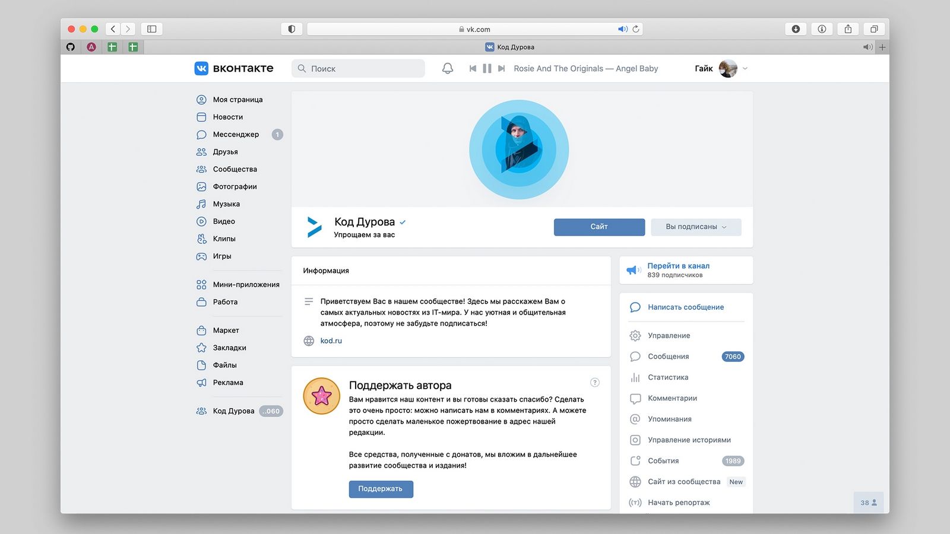This screenshot has width=950, height=534.
Task: Skip to next track
Action: [x=501, y=68]
